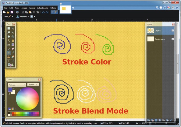Choose the Zoom magnifier tool

pyautogui.click(x=13, y=37)
